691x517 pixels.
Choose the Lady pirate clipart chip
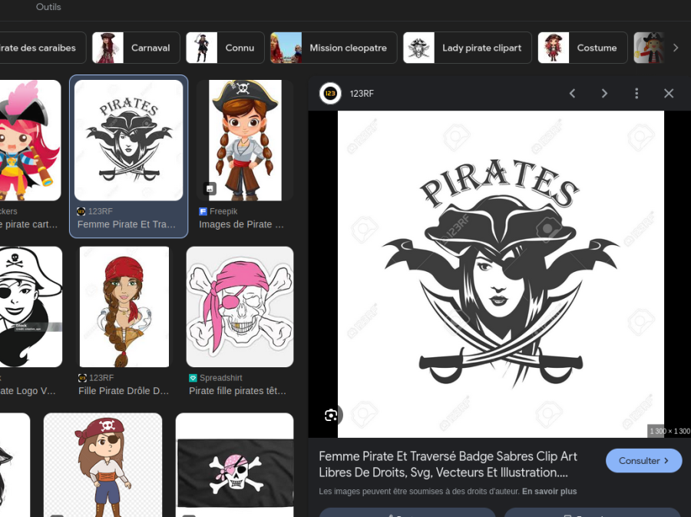click(x=467, y=48)
